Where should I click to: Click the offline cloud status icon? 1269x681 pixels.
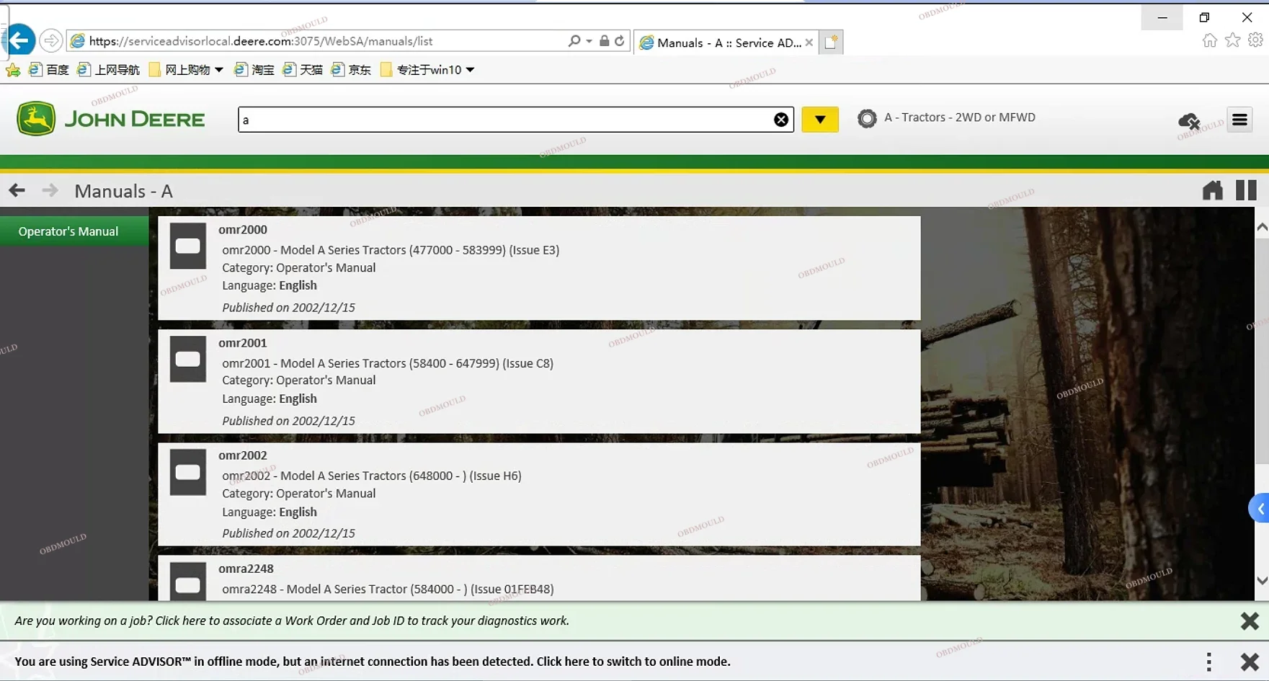pyautogui.click(x=1188, y=120)
